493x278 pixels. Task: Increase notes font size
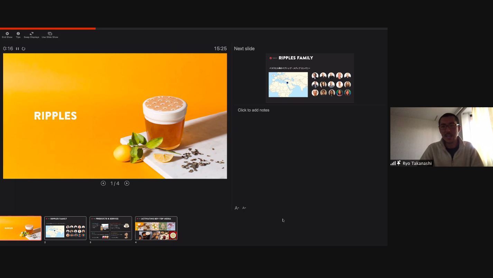237,208
